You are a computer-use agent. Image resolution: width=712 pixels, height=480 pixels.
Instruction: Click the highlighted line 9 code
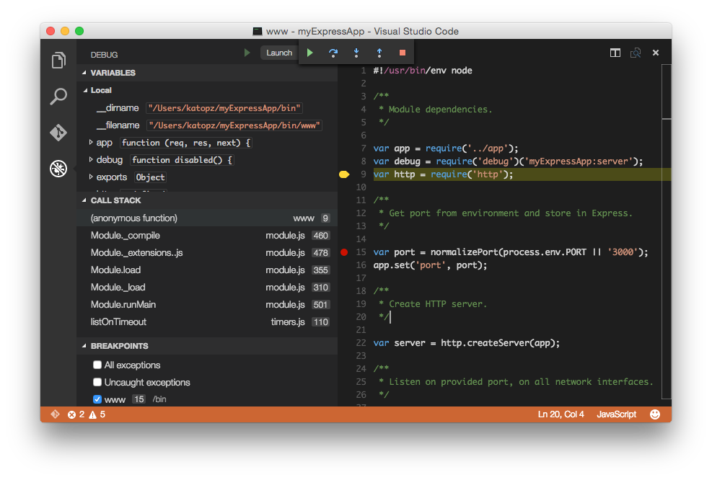[x=443, y=174]
